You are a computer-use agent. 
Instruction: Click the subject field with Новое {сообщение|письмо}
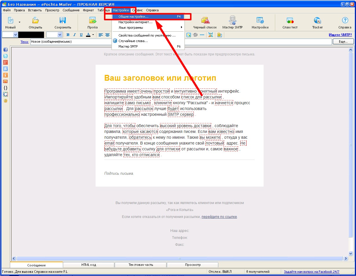(x=181, y=42)
